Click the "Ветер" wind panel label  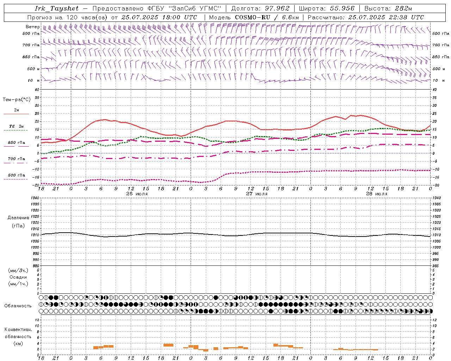point(32,27)
